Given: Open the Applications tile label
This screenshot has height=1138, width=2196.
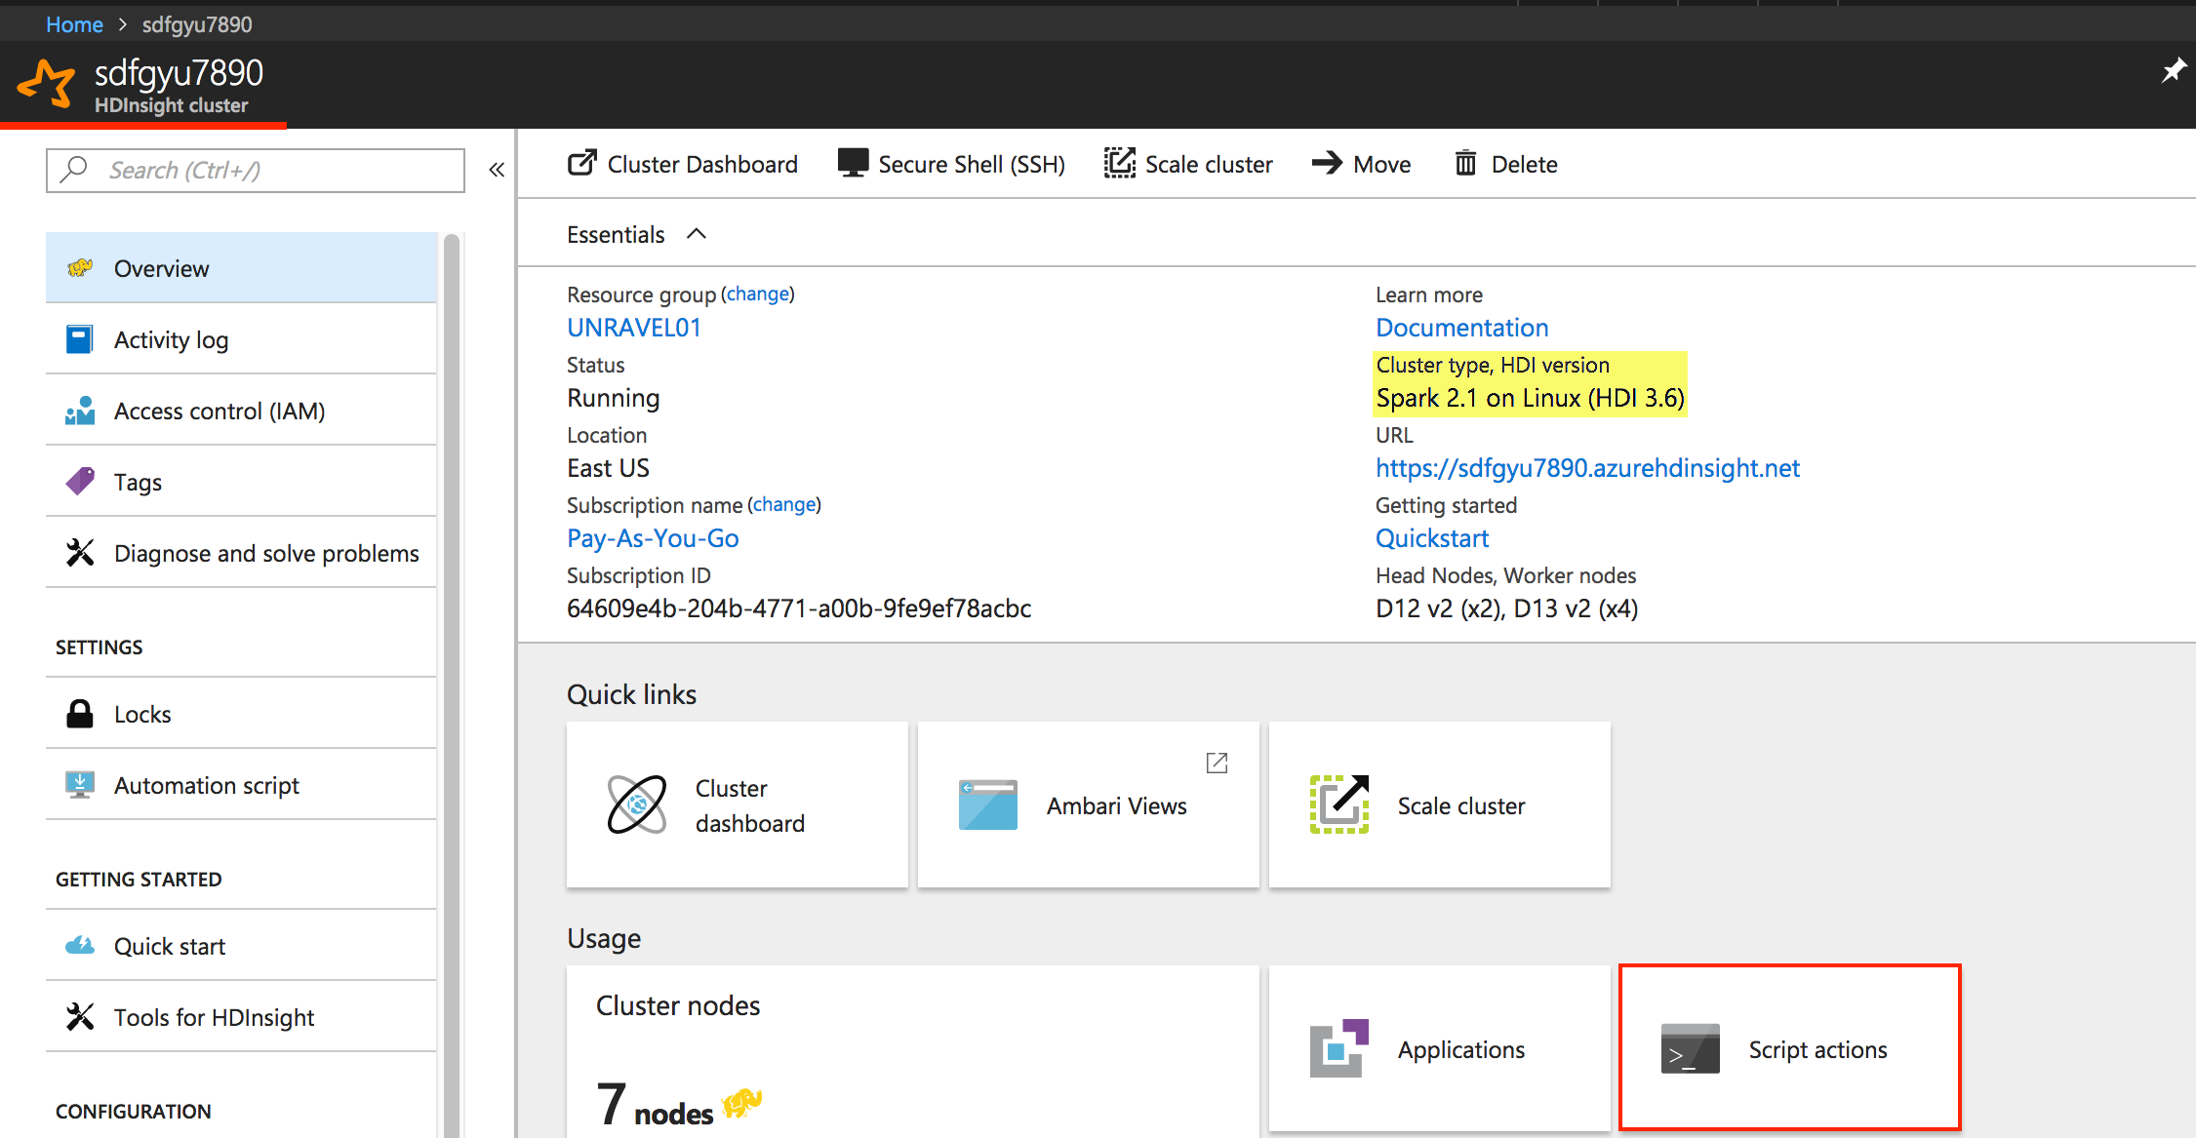Looking at the screenshot, I should pyautogui.click(x=1460, y=1049).
